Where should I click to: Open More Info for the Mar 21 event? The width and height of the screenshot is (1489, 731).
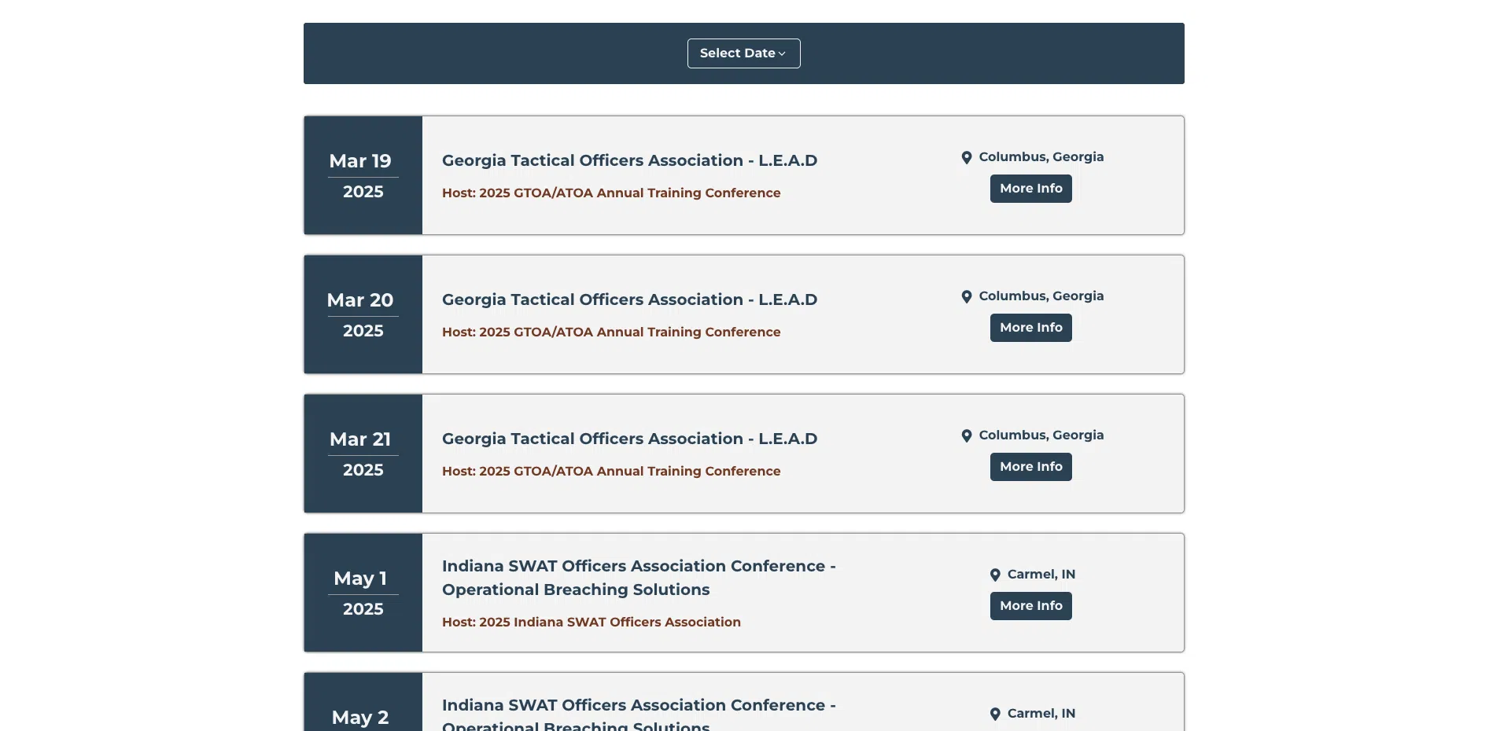[x=1030, y=467]
